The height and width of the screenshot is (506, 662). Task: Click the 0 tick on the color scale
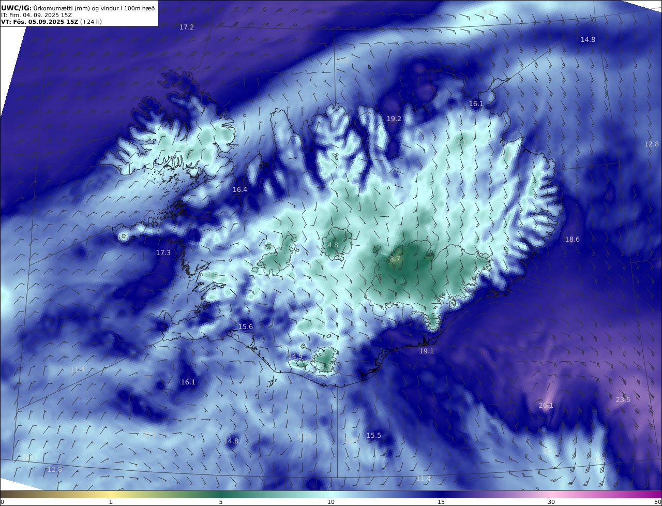point(2,502)
